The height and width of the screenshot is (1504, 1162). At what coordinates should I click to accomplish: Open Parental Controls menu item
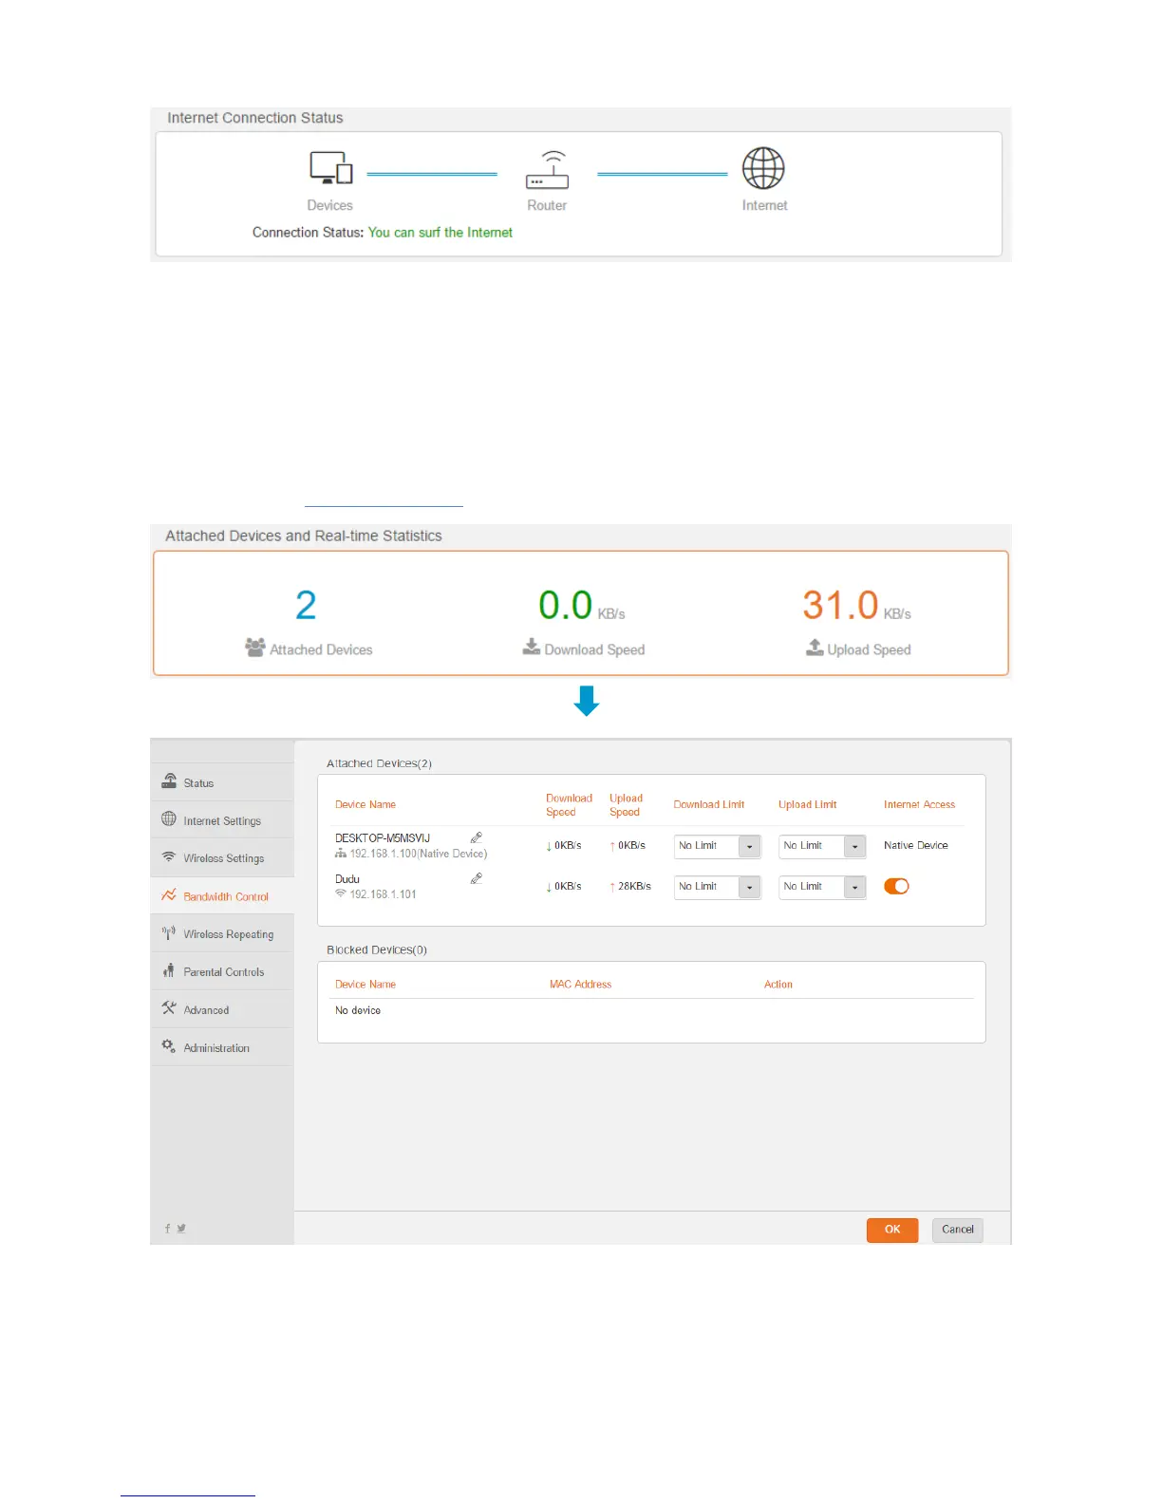[x=222, y=972]
